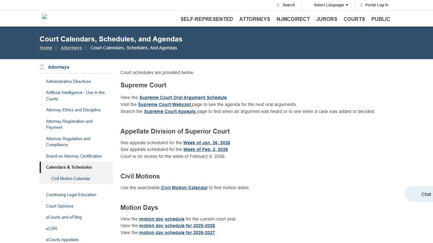433x243 pixels.
Task: Select JURORS in the top navigation
Action: click(326, 19)
